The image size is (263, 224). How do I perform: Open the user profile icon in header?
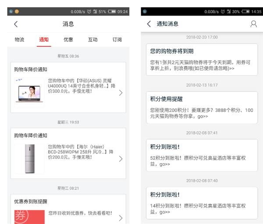(x=253, y=24)
